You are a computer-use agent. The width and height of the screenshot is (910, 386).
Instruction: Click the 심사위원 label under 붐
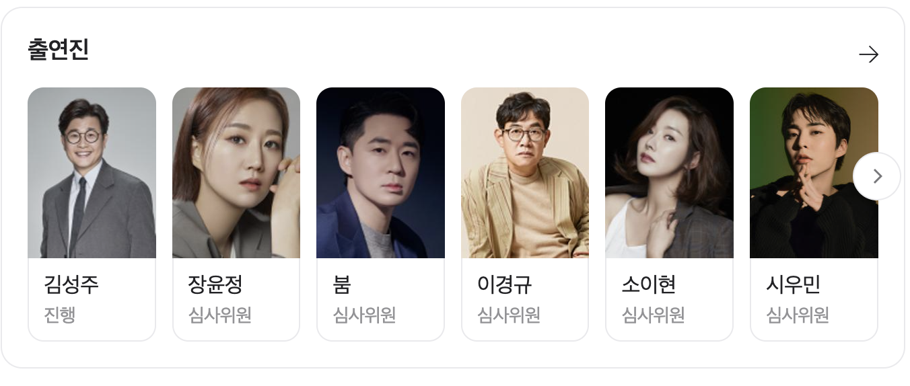[364, 315]
